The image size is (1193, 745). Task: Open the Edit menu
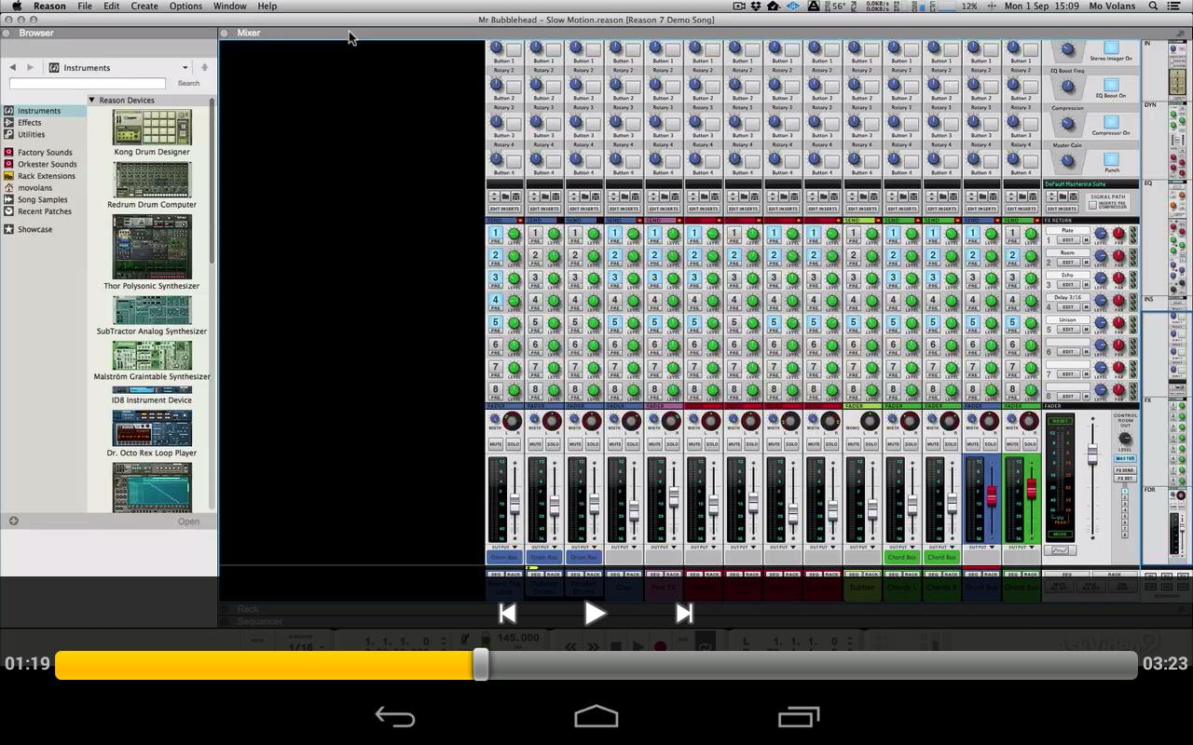111,6
